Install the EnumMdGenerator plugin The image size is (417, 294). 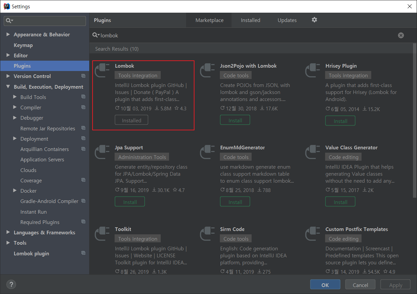click(235, 202)
